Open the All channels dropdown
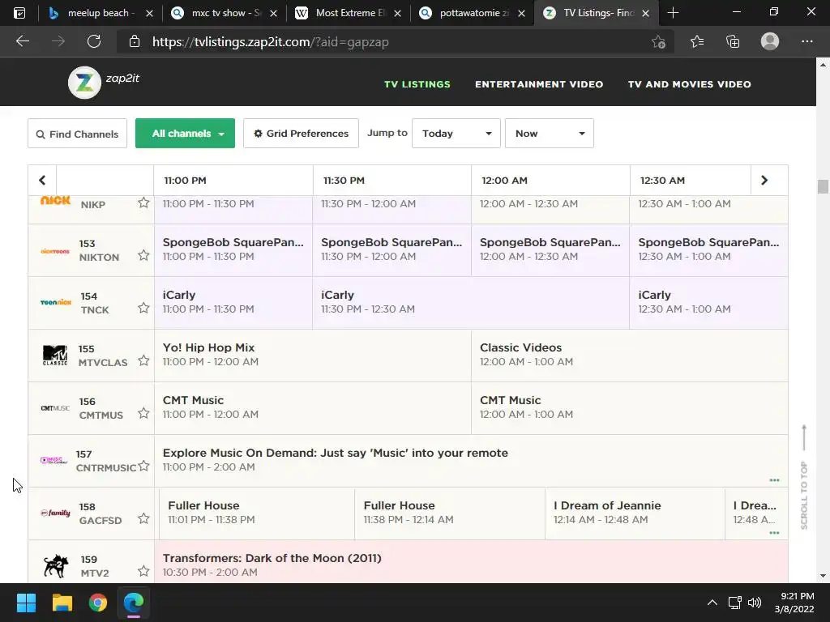Screen dimensions: 830x622 (x=186, y=134)
